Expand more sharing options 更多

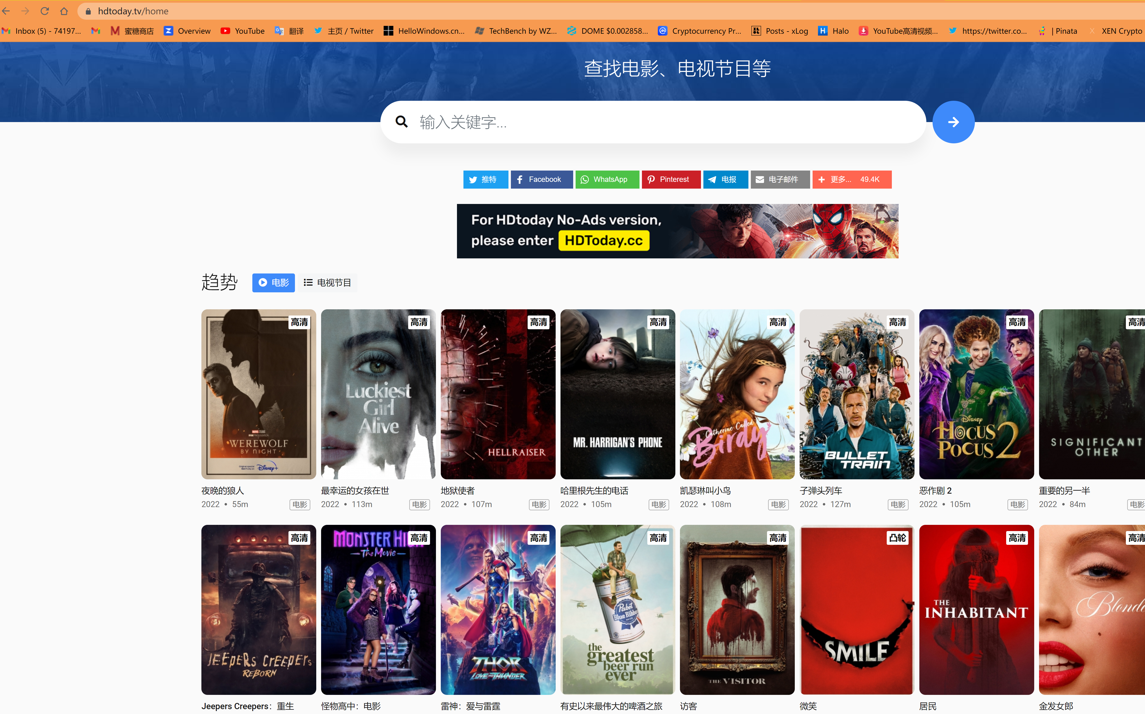click(x=851, y=179)
